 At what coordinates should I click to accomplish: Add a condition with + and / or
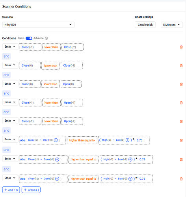click(11, 190)
